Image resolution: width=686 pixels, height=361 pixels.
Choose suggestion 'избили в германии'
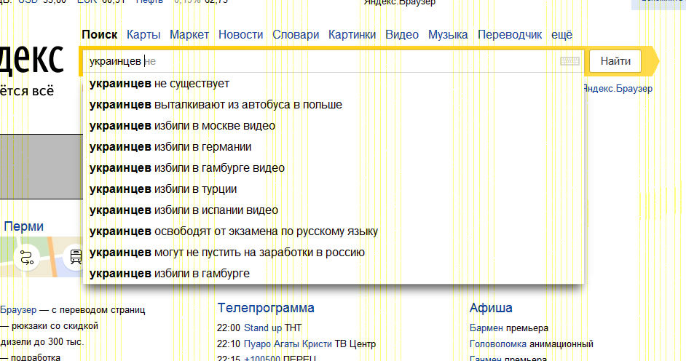(x=334, y=147)
